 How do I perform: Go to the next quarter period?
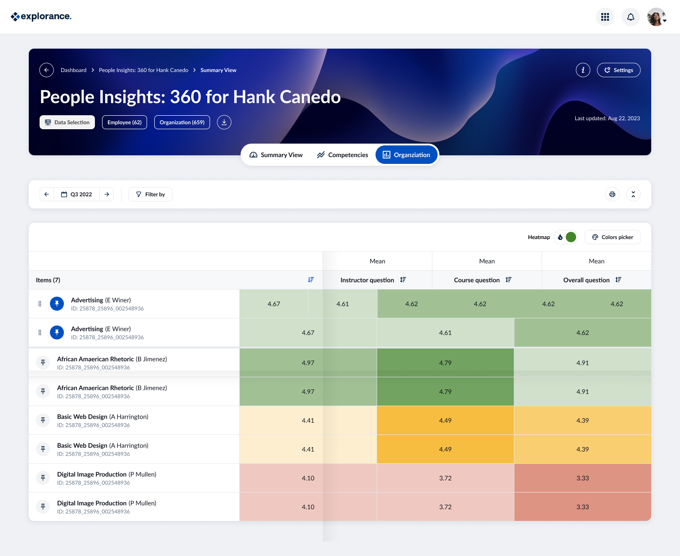107,194
